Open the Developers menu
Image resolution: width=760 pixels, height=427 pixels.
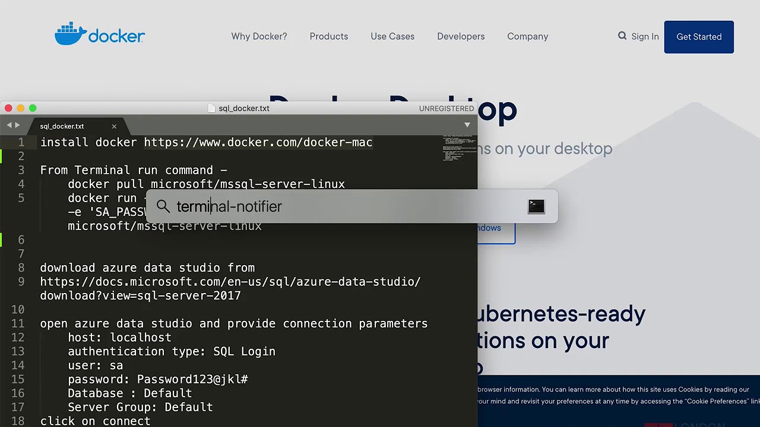click(x=461, y=36)
